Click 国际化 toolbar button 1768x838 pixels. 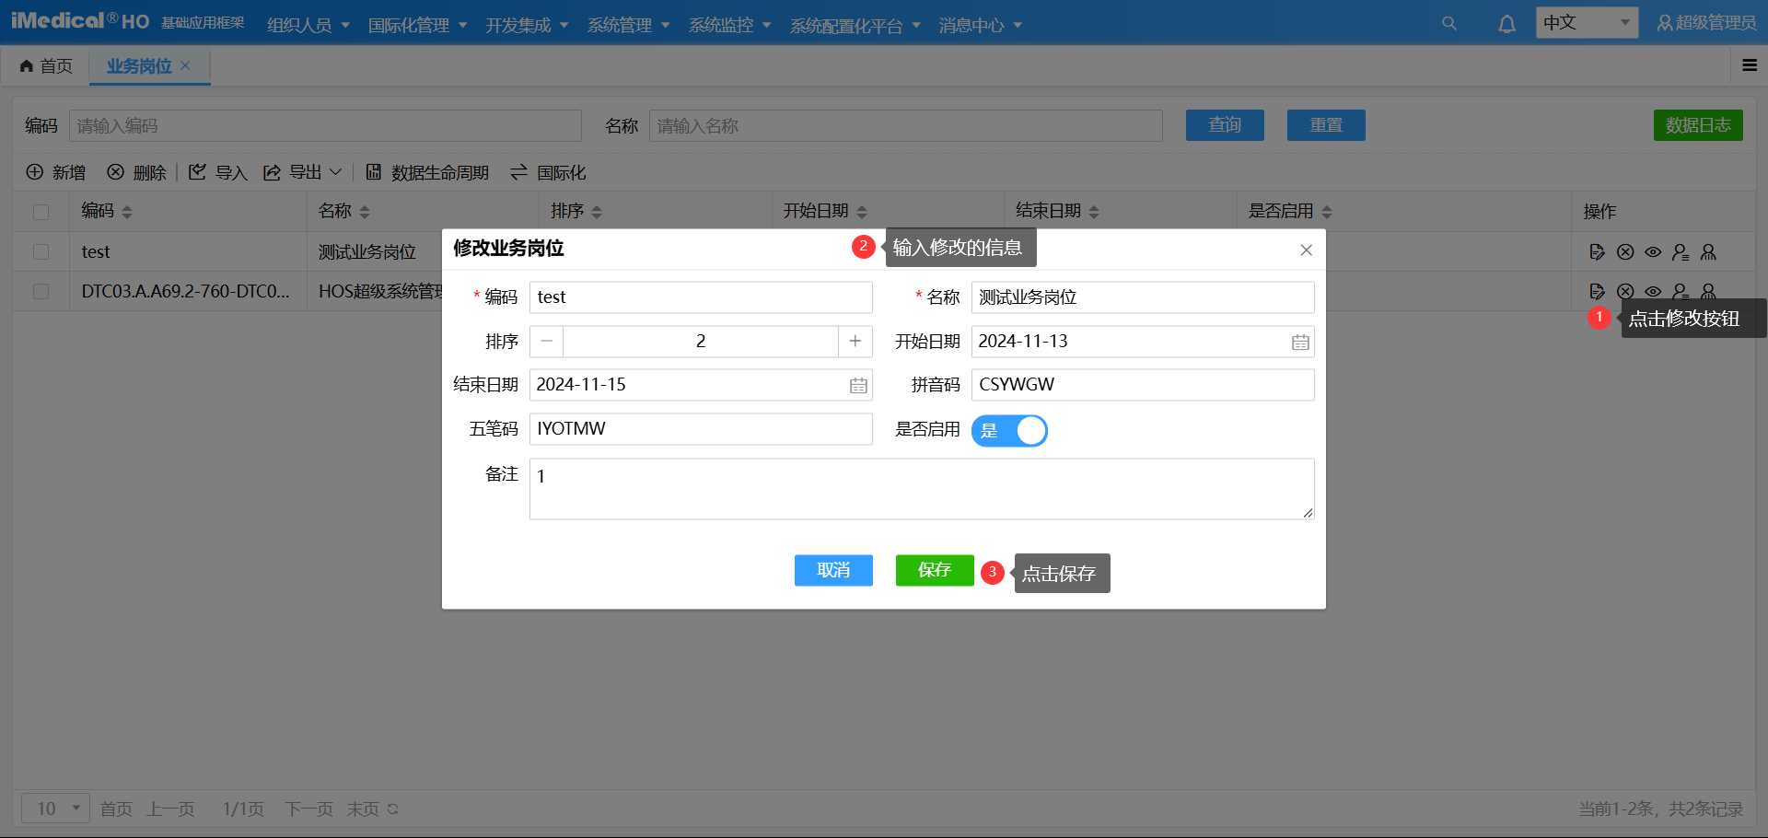[x=549, y=172]
